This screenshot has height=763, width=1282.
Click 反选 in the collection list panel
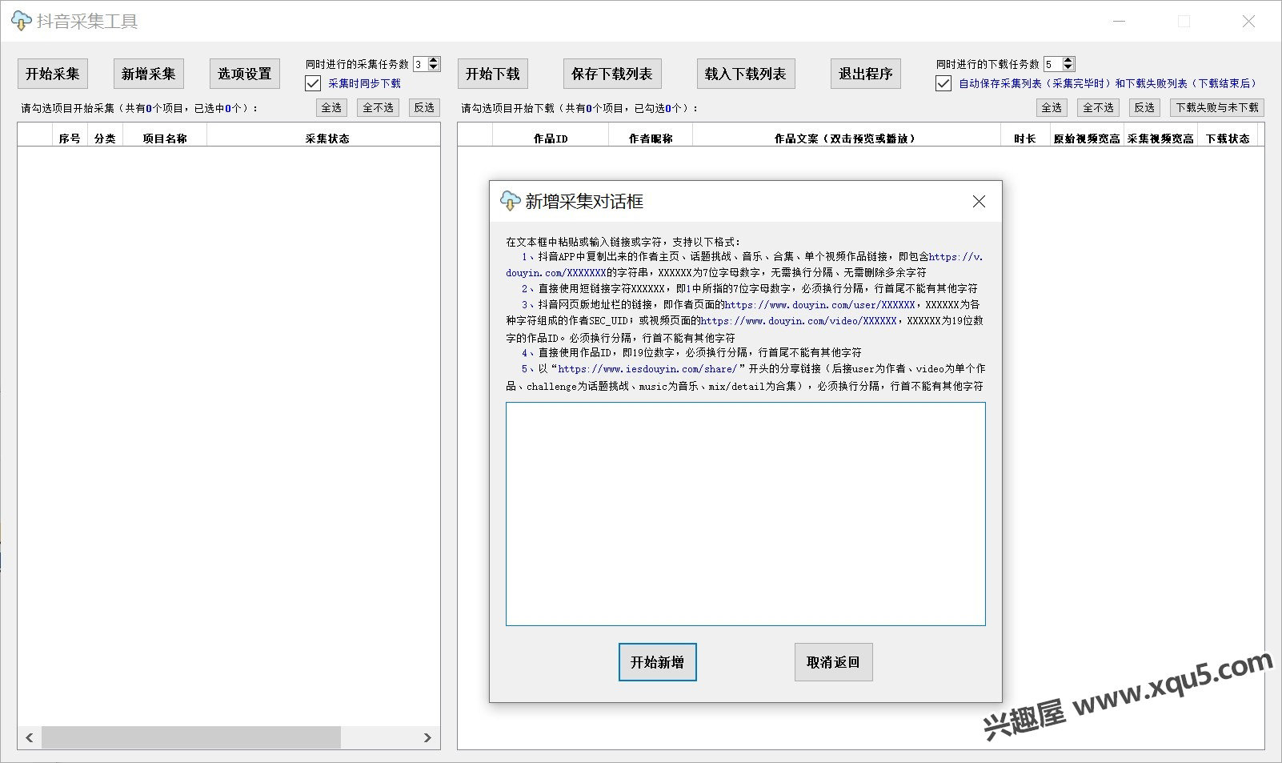coord(424,107)
